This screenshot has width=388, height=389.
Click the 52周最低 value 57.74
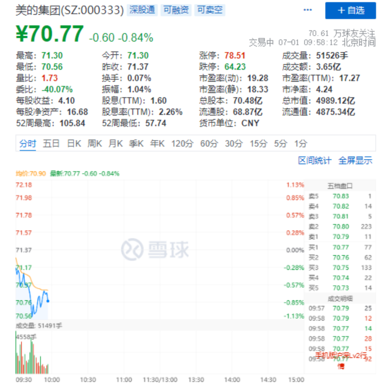pyautogui.click(x=156, y=123)
